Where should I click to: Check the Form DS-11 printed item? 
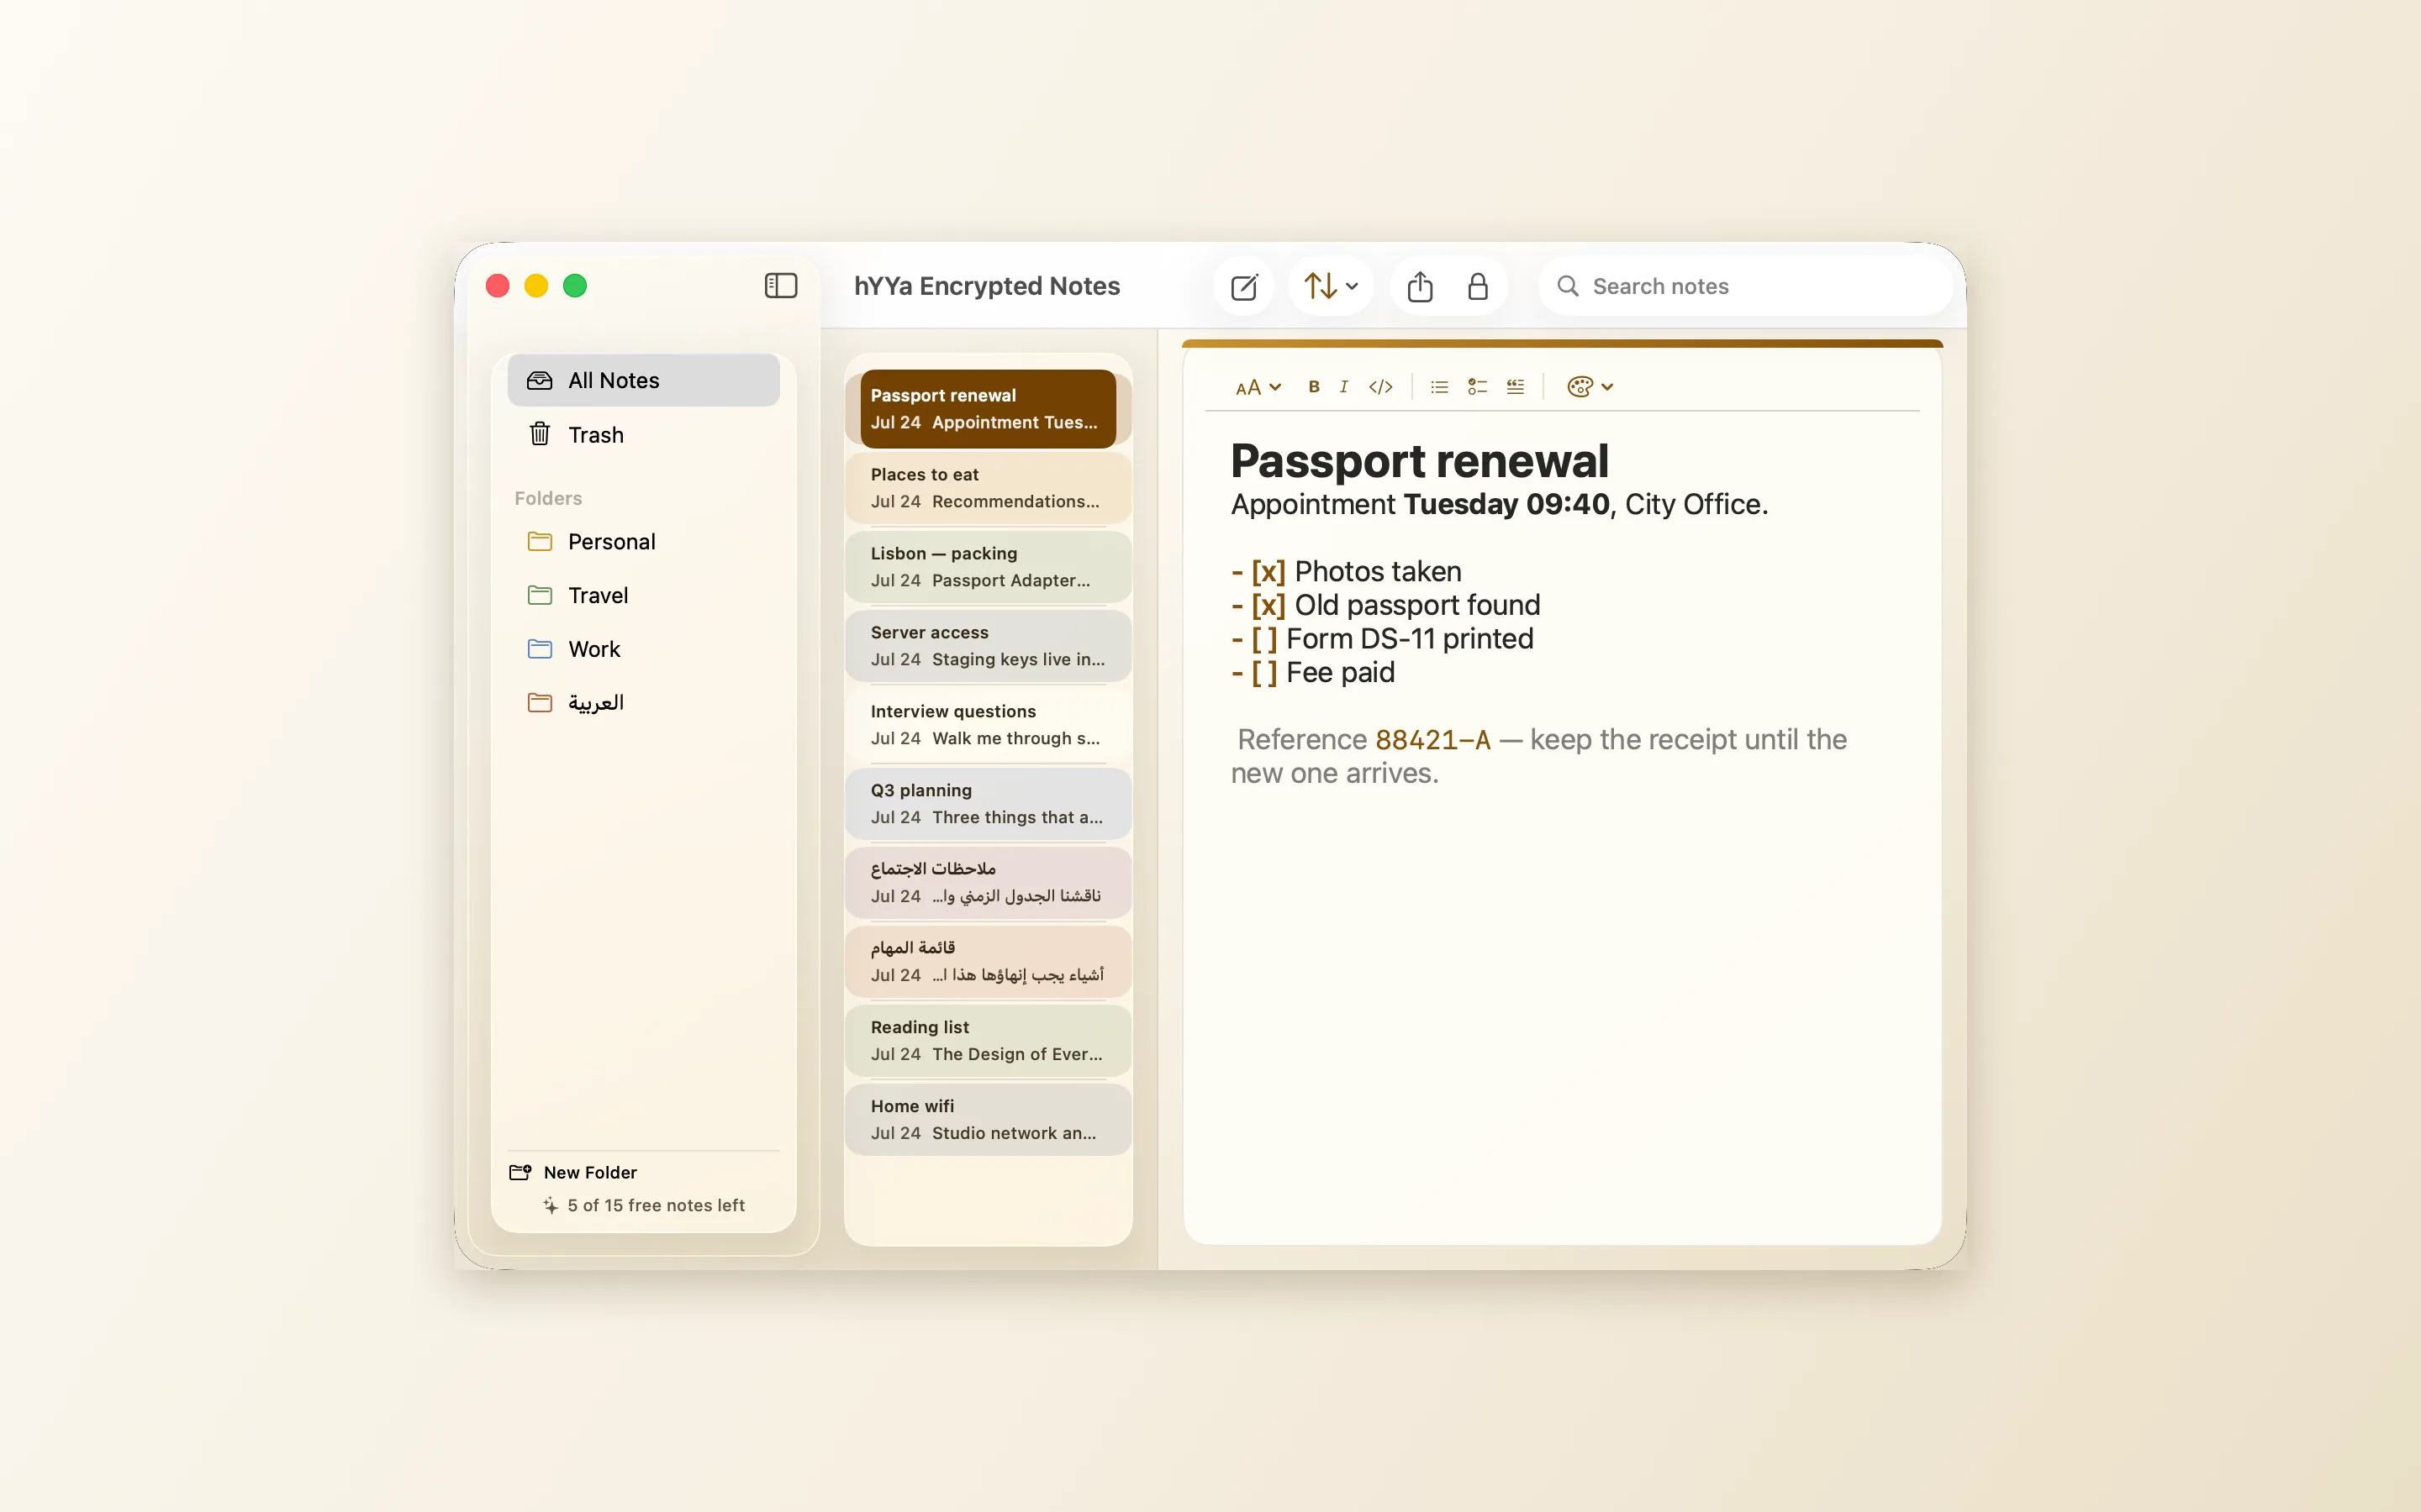[1264, 639]
